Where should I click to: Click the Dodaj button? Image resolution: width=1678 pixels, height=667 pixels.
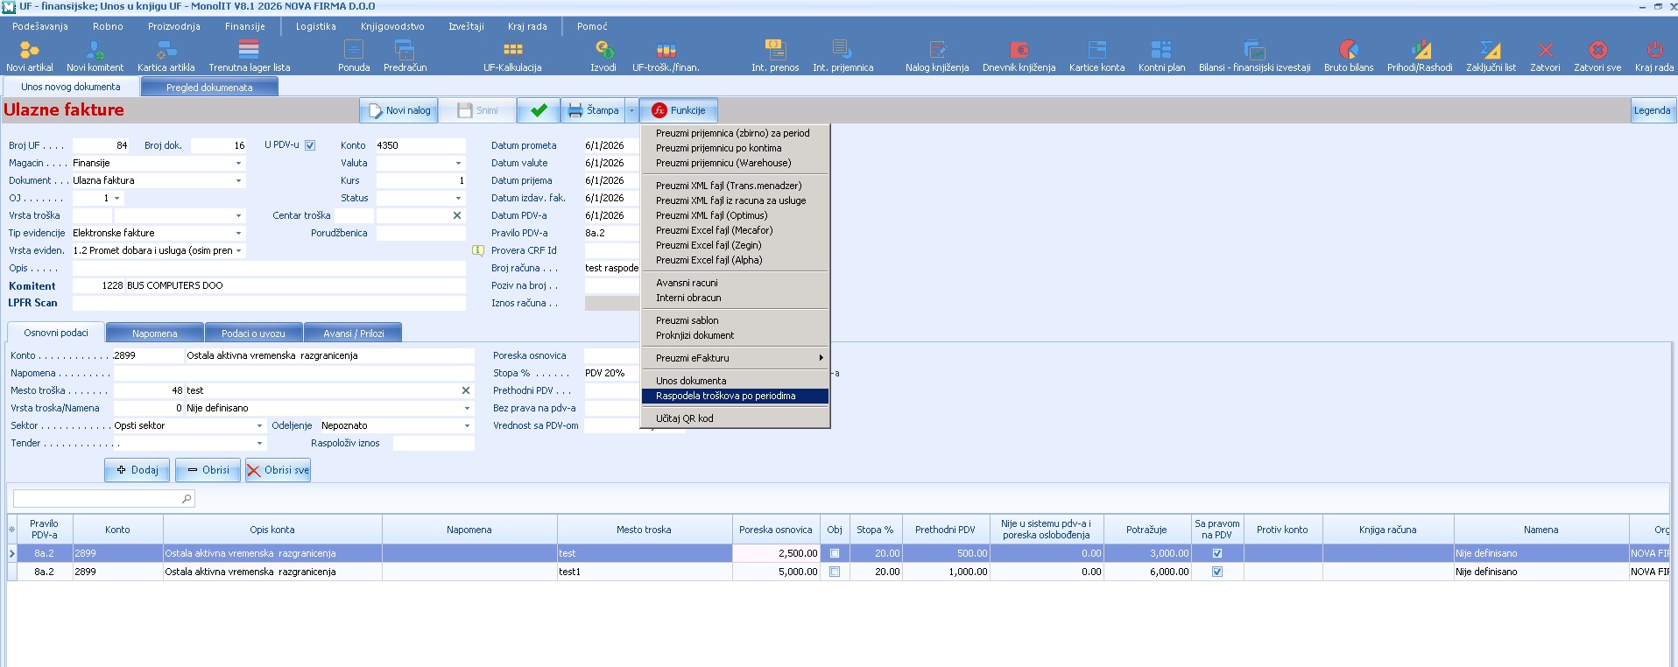(x=137, y=470)
